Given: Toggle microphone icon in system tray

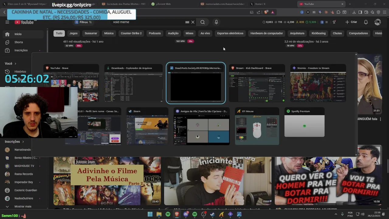Looking at the screenshot, I should 342,214.
